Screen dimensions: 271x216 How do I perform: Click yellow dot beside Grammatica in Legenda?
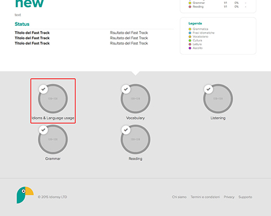[190, 29]
